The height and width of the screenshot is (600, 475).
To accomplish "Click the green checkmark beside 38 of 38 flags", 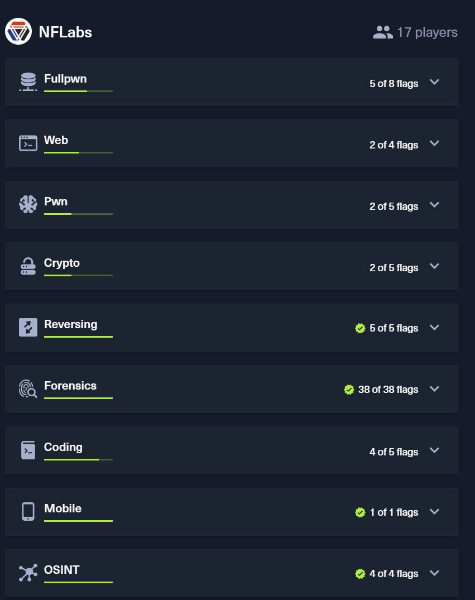I will (x=349, y=390).
